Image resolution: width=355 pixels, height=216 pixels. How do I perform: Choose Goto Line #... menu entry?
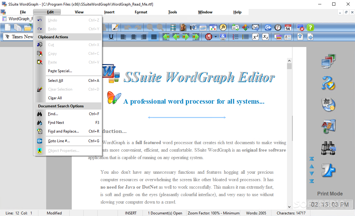(68, 141)
